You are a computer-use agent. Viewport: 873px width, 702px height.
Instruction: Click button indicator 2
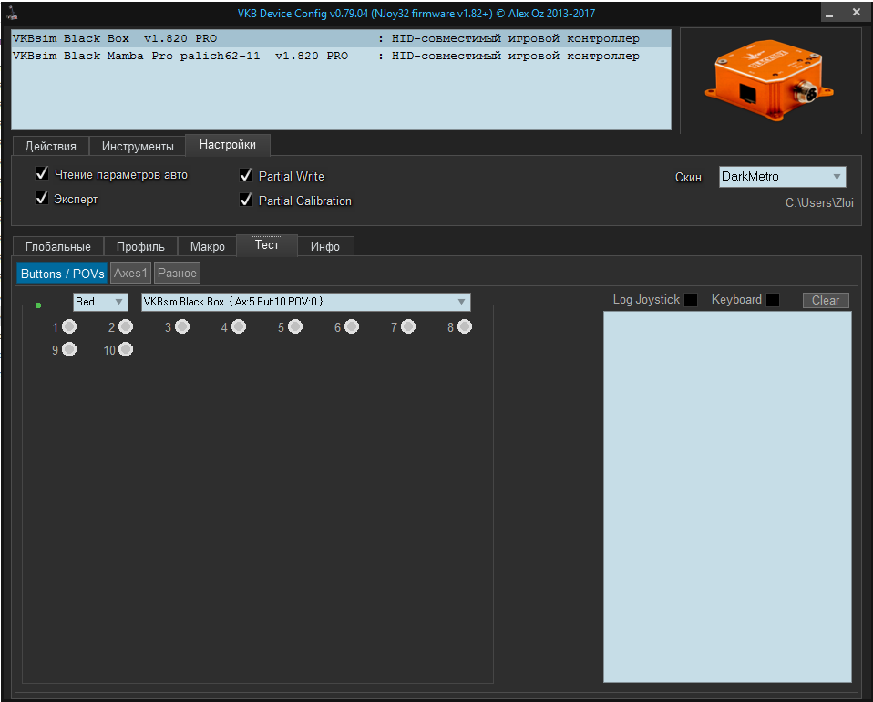pyautogui.click(x=126, y=326)
